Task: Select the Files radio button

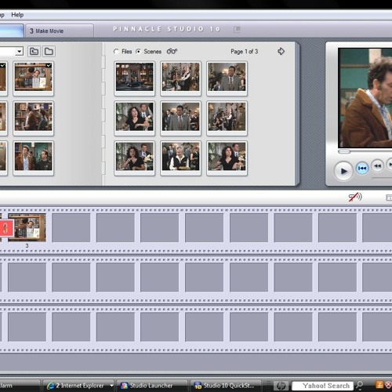Action: [116, 52]
